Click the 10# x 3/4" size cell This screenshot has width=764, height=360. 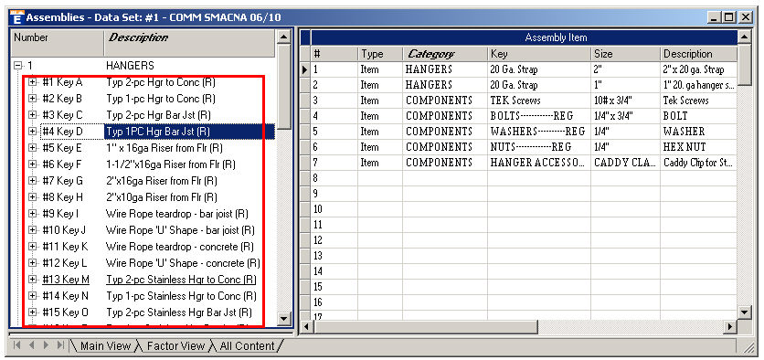626,101
